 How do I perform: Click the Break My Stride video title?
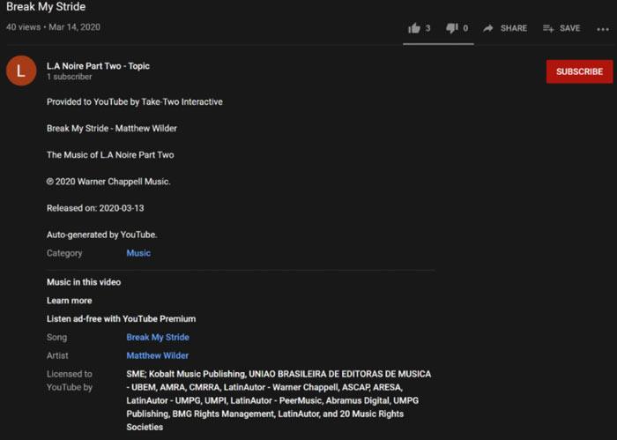point(46,8)
